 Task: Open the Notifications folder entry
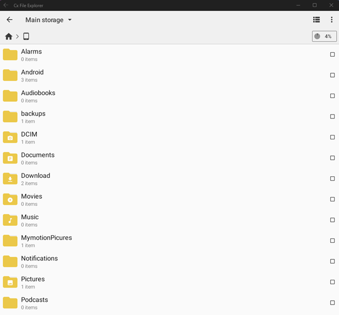click(39, 262)
